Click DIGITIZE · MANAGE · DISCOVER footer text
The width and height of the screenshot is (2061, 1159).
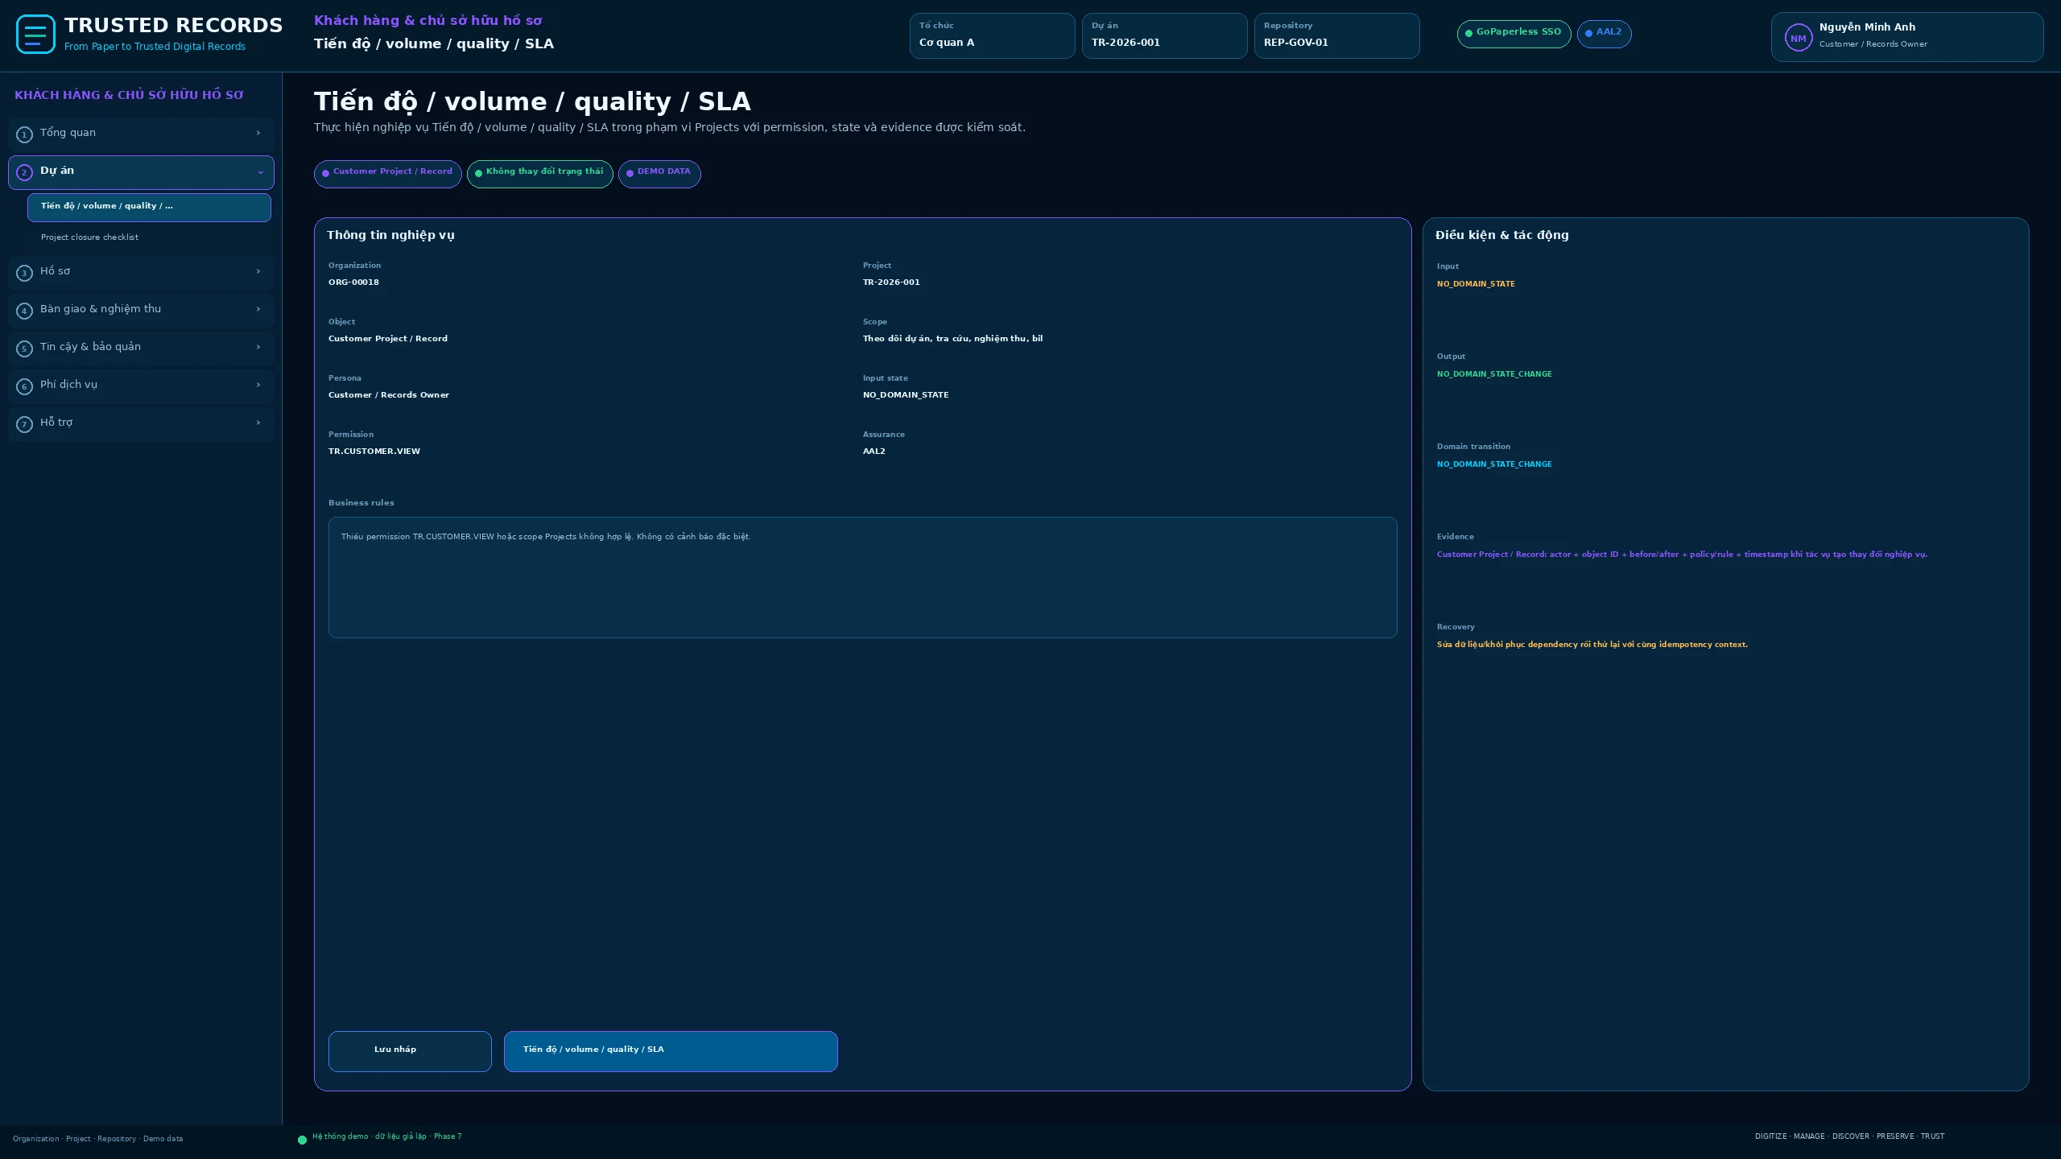(1849, 1136)
